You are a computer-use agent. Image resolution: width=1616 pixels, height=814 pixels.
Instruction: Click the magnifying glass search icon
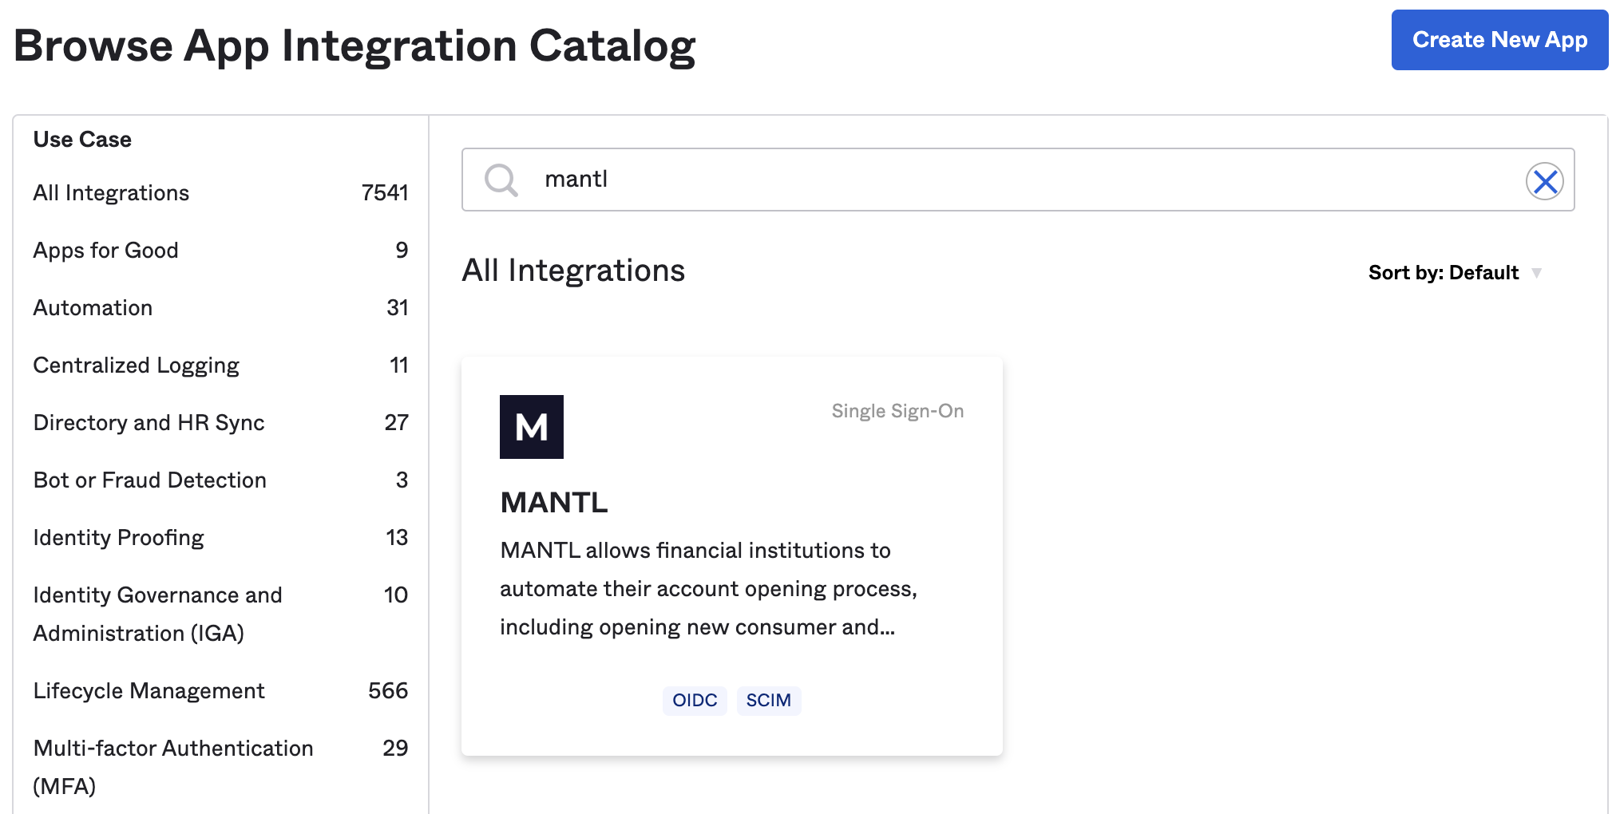pos(501,180)
